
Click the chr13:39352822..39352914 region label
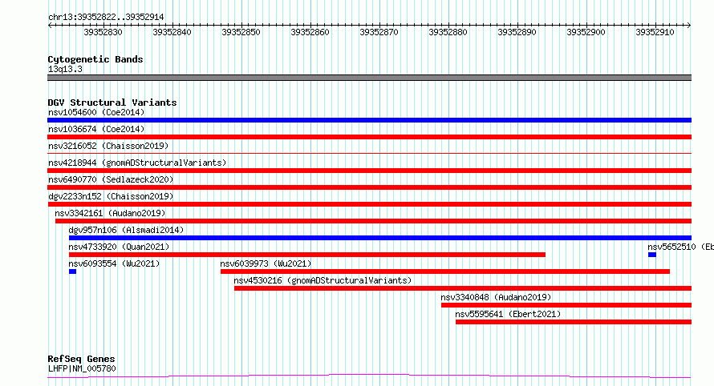pos(106,17)
